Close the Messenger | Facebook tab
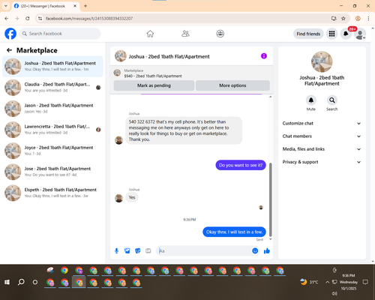Viewport: 375px width, 300px height. tap(75, 6)
